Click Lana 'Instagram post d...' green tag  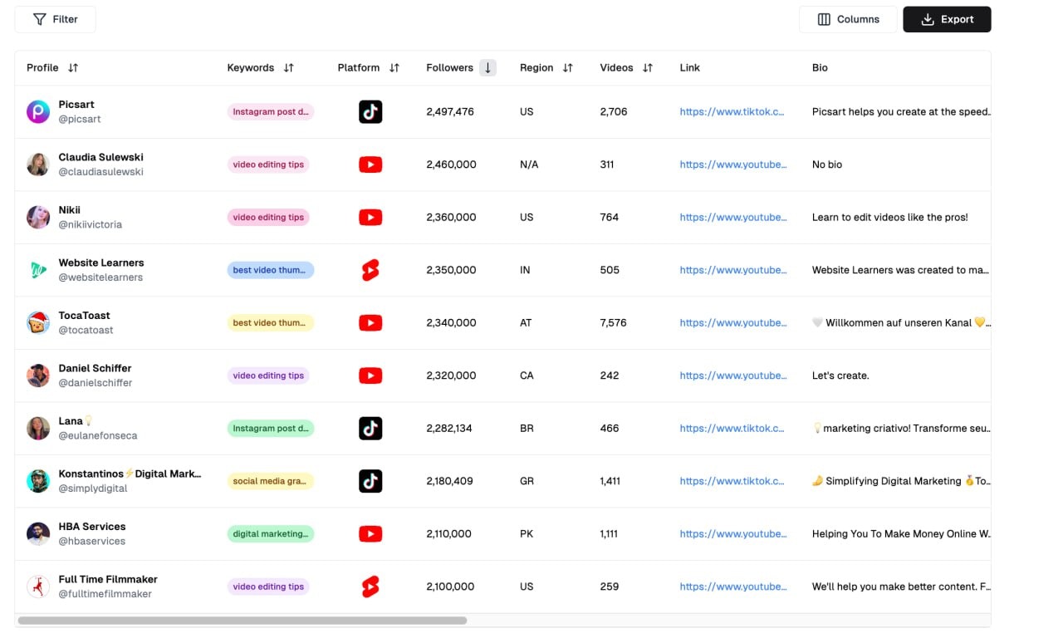(271, 428)
